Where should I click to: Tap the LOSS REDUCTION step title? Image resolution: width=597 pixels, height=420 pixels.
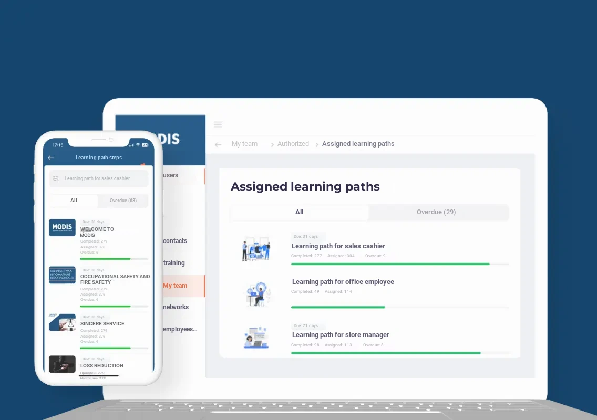[x=101, y=365]
